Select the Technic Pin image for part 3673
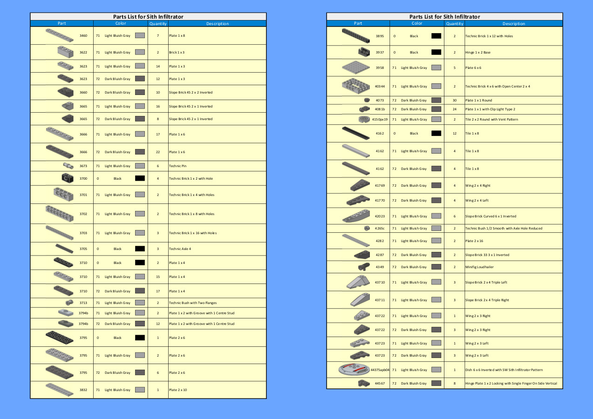This screenshot has width=593, height=419. coord(68,166)
